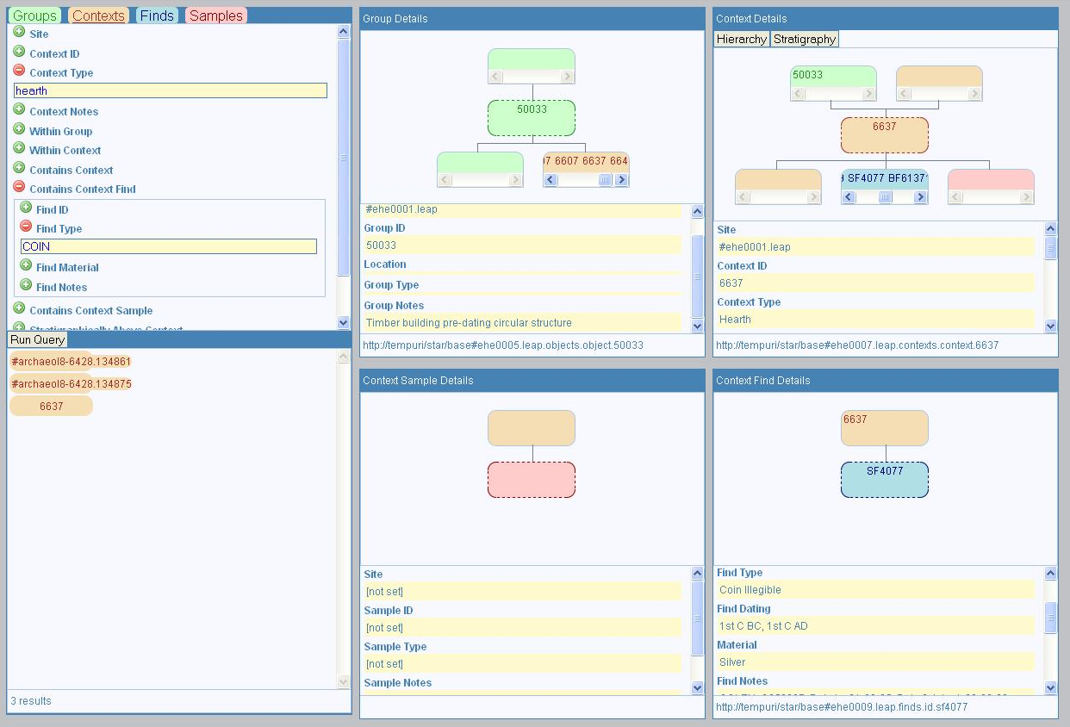Click the SF4077 find node in Context Find Details
The image size is (1070, 727).
pos(885,480)
